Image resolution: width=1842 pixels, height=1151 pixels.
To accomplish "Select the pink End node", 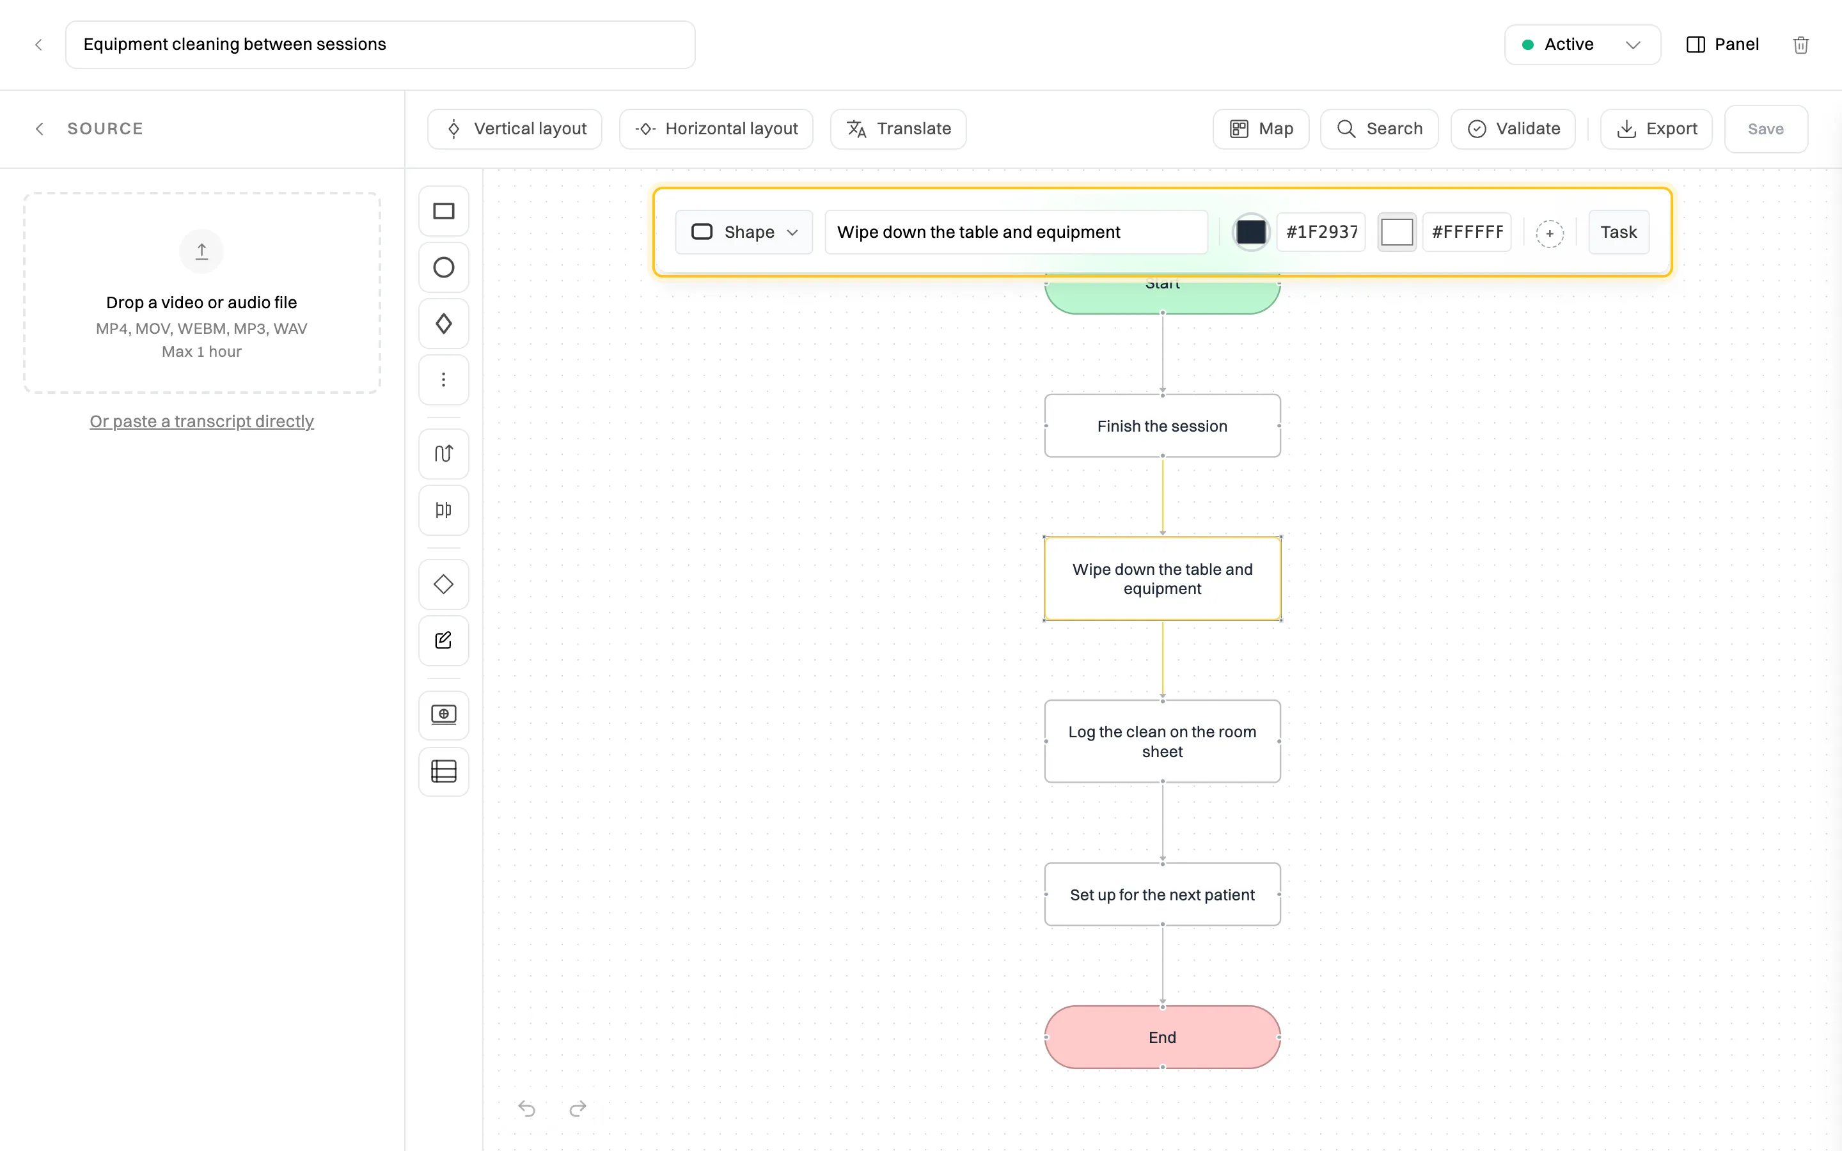I will point(1162,1037).
